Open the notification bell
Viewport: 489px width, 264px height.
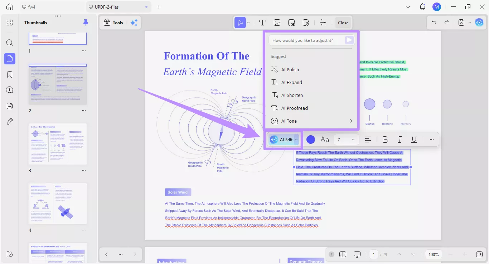(x=423, y=7)
